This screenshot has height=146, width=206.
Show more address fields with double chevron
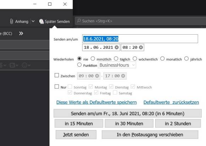click(x=21, y=34)
